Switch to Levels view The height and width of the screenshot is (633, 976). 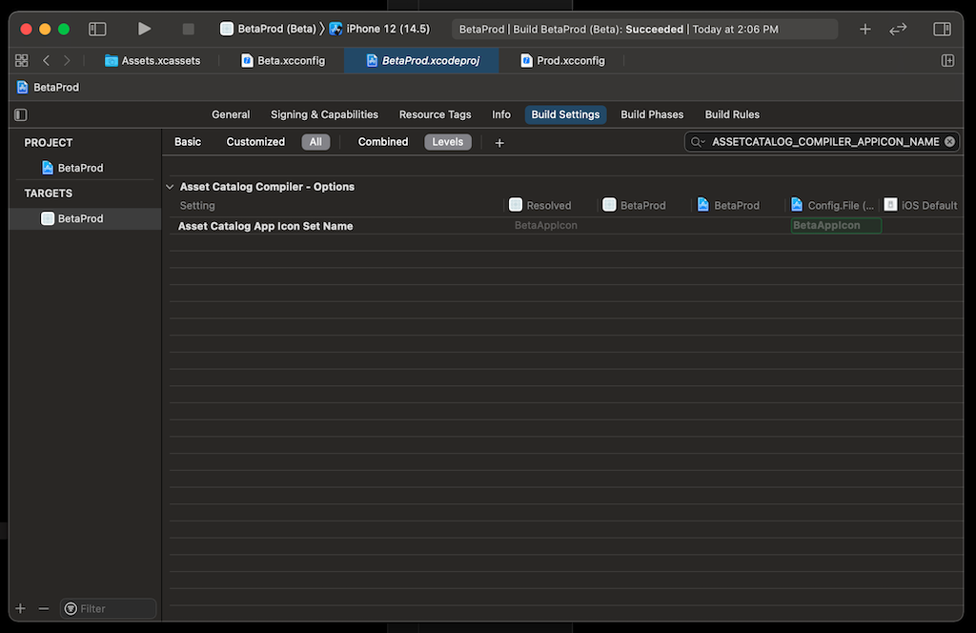(x=448, y=142)
